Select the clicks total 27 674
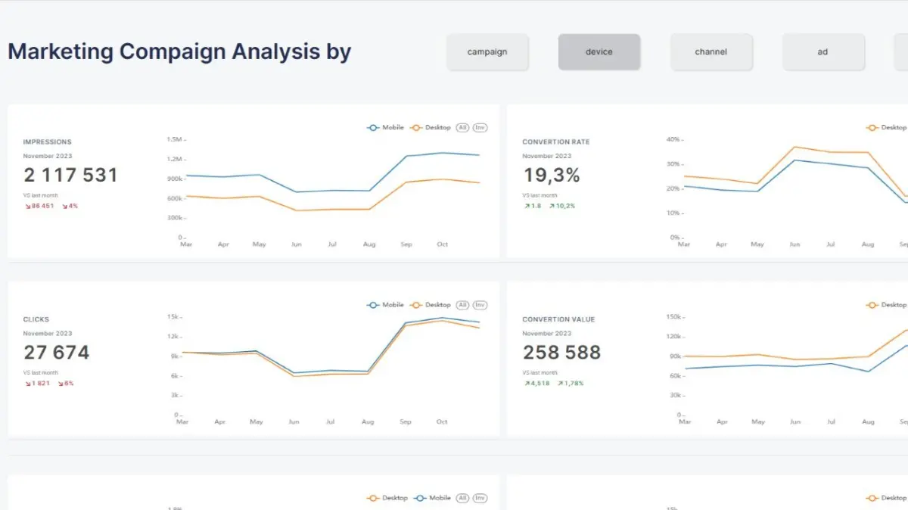The height and width of the screenshot is (510, 908). pos(56,353)
